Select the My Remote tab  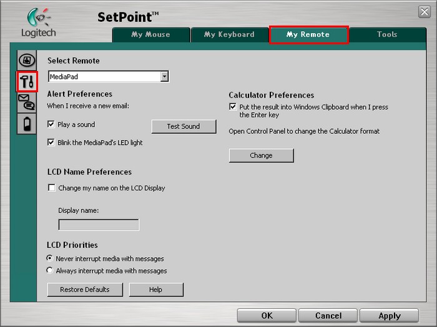[308, 34]
